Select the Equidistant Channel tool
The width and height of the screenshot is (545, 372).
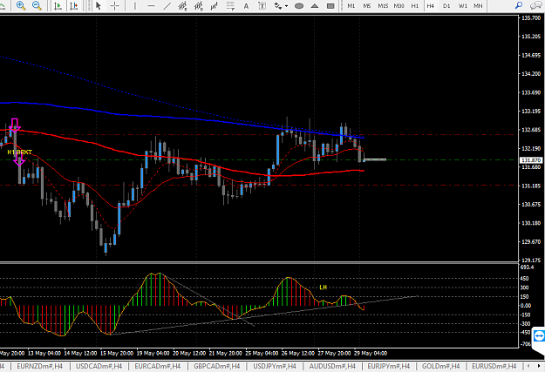(182, 5)
